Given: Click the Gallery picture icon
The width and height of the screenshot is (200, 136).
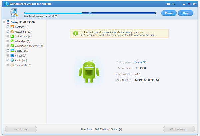Looking at the screenshot, I should (12, 51).
